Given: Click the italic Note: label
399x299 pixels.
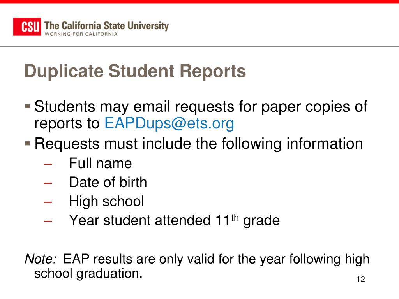Looking at the screenshot, I should (41, 259).
